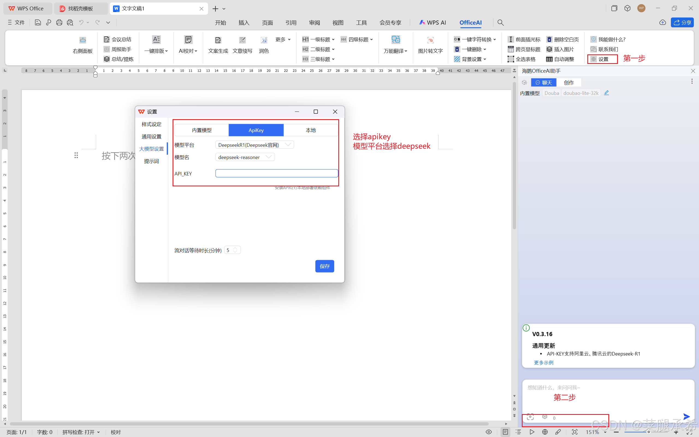Screen dimensions: 699x437
Task: Click the zoom slider handle in status bar
Action: (648, 432)
